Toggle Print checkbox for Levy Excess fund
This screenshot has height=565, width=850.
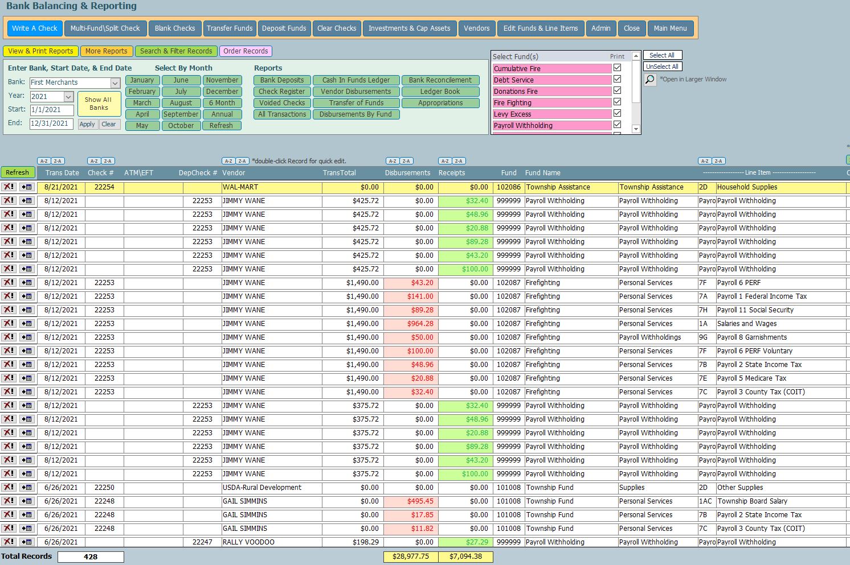(x=617, y=113)
